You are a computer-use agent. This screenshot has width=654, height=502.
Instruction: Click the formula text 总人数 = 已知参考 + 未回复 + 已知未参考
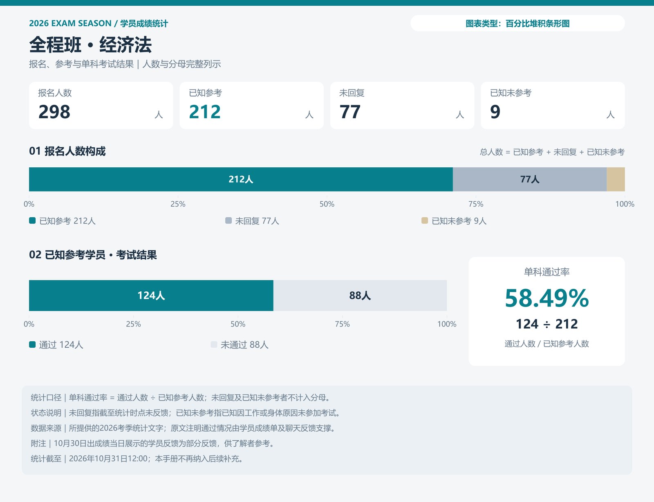552,152
